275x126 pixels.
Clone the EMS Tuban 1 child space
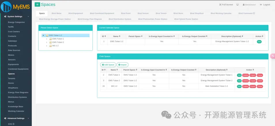[x=260, y=75]
